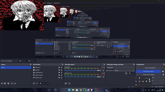
Task: Open Google Chrome from the taskbar
Action: (81, 90)
